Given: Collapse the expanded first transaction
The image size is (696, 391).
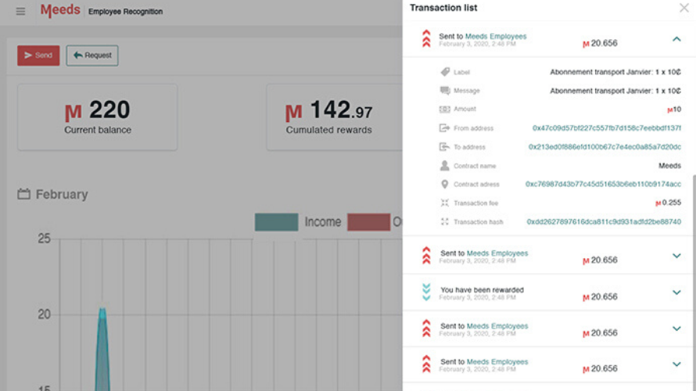Looking at the screenshot, I should [x=676, y=39].
